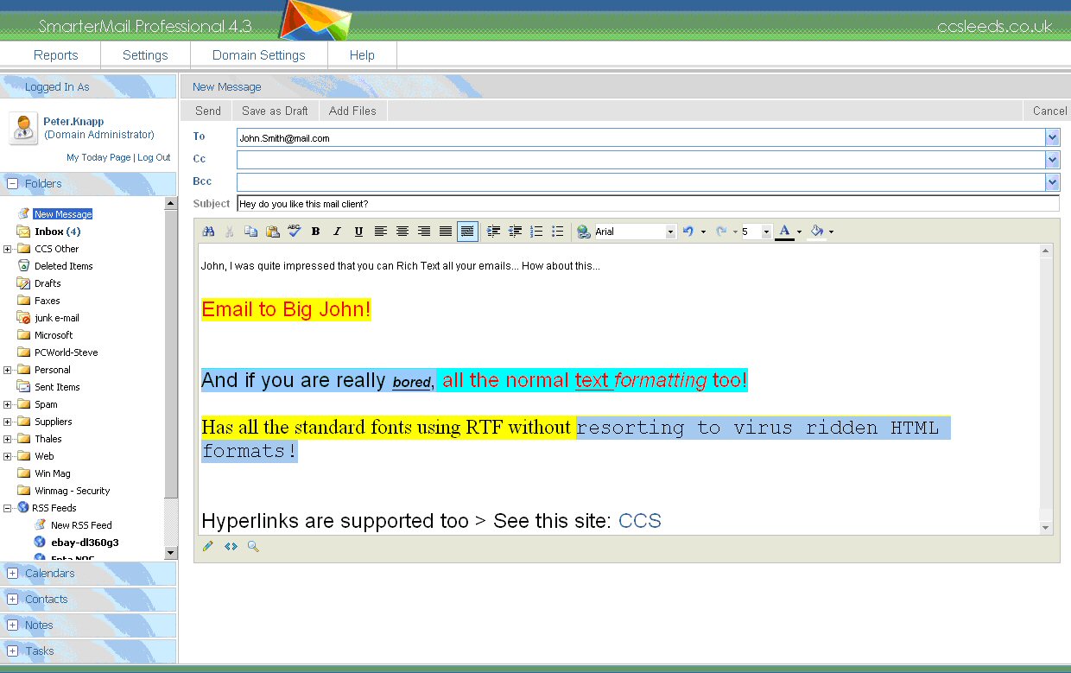The image size is (1071, 673).
Task: Open the Reports menu
Action: [x=56, y=55]
